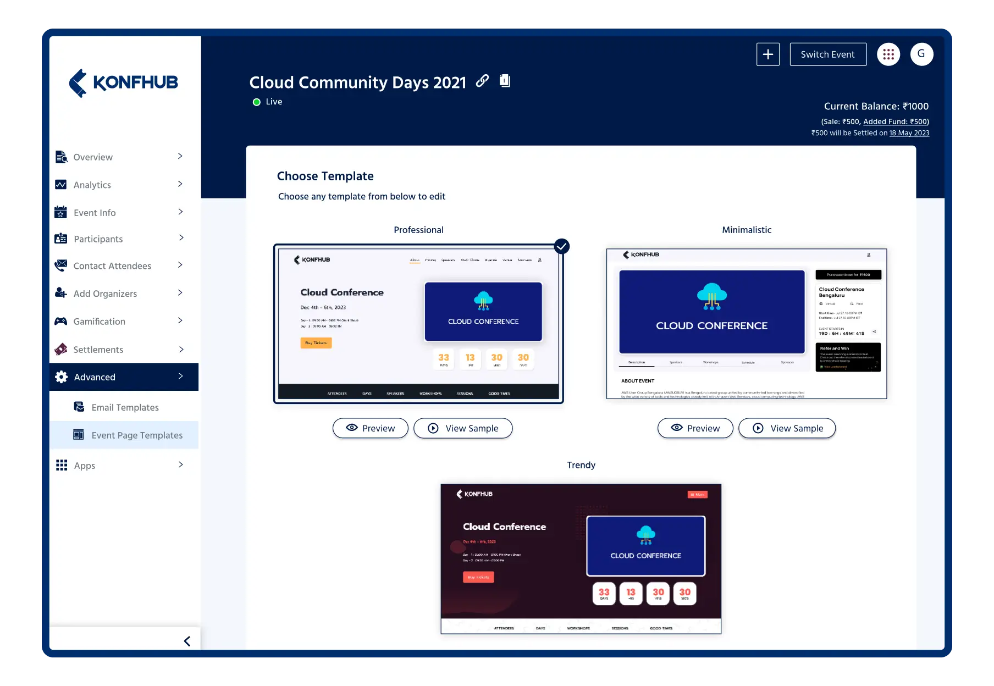
Task: Click the Advanced gear icon
Action: coord(62,377)
